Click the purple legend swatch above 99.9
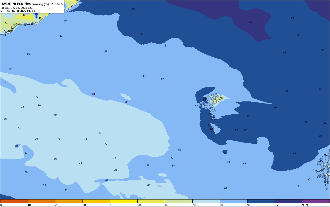330x207 pixels. (316, 201)
